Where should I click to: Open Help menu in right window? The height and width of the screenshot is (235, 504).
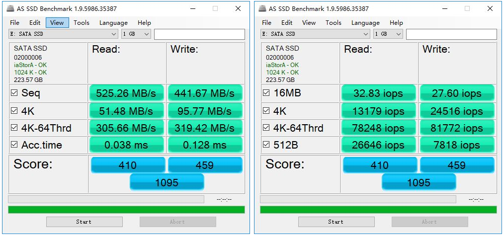[396, 23]
